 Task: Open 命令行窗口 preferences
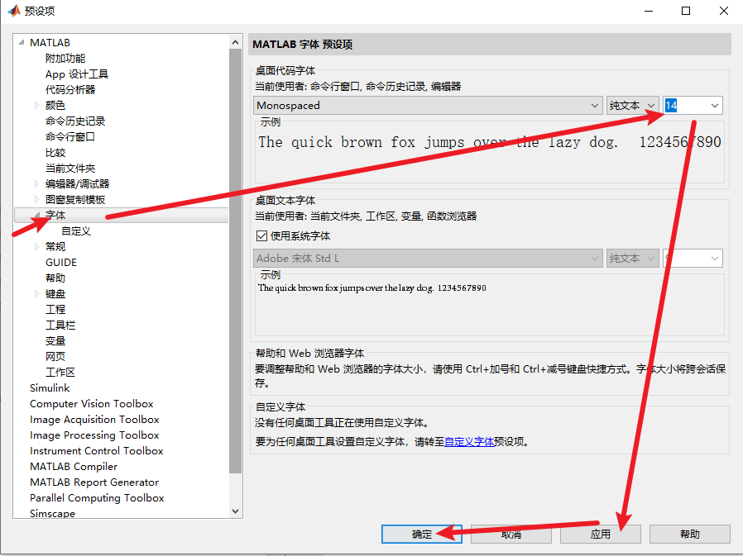pos(70,137)
